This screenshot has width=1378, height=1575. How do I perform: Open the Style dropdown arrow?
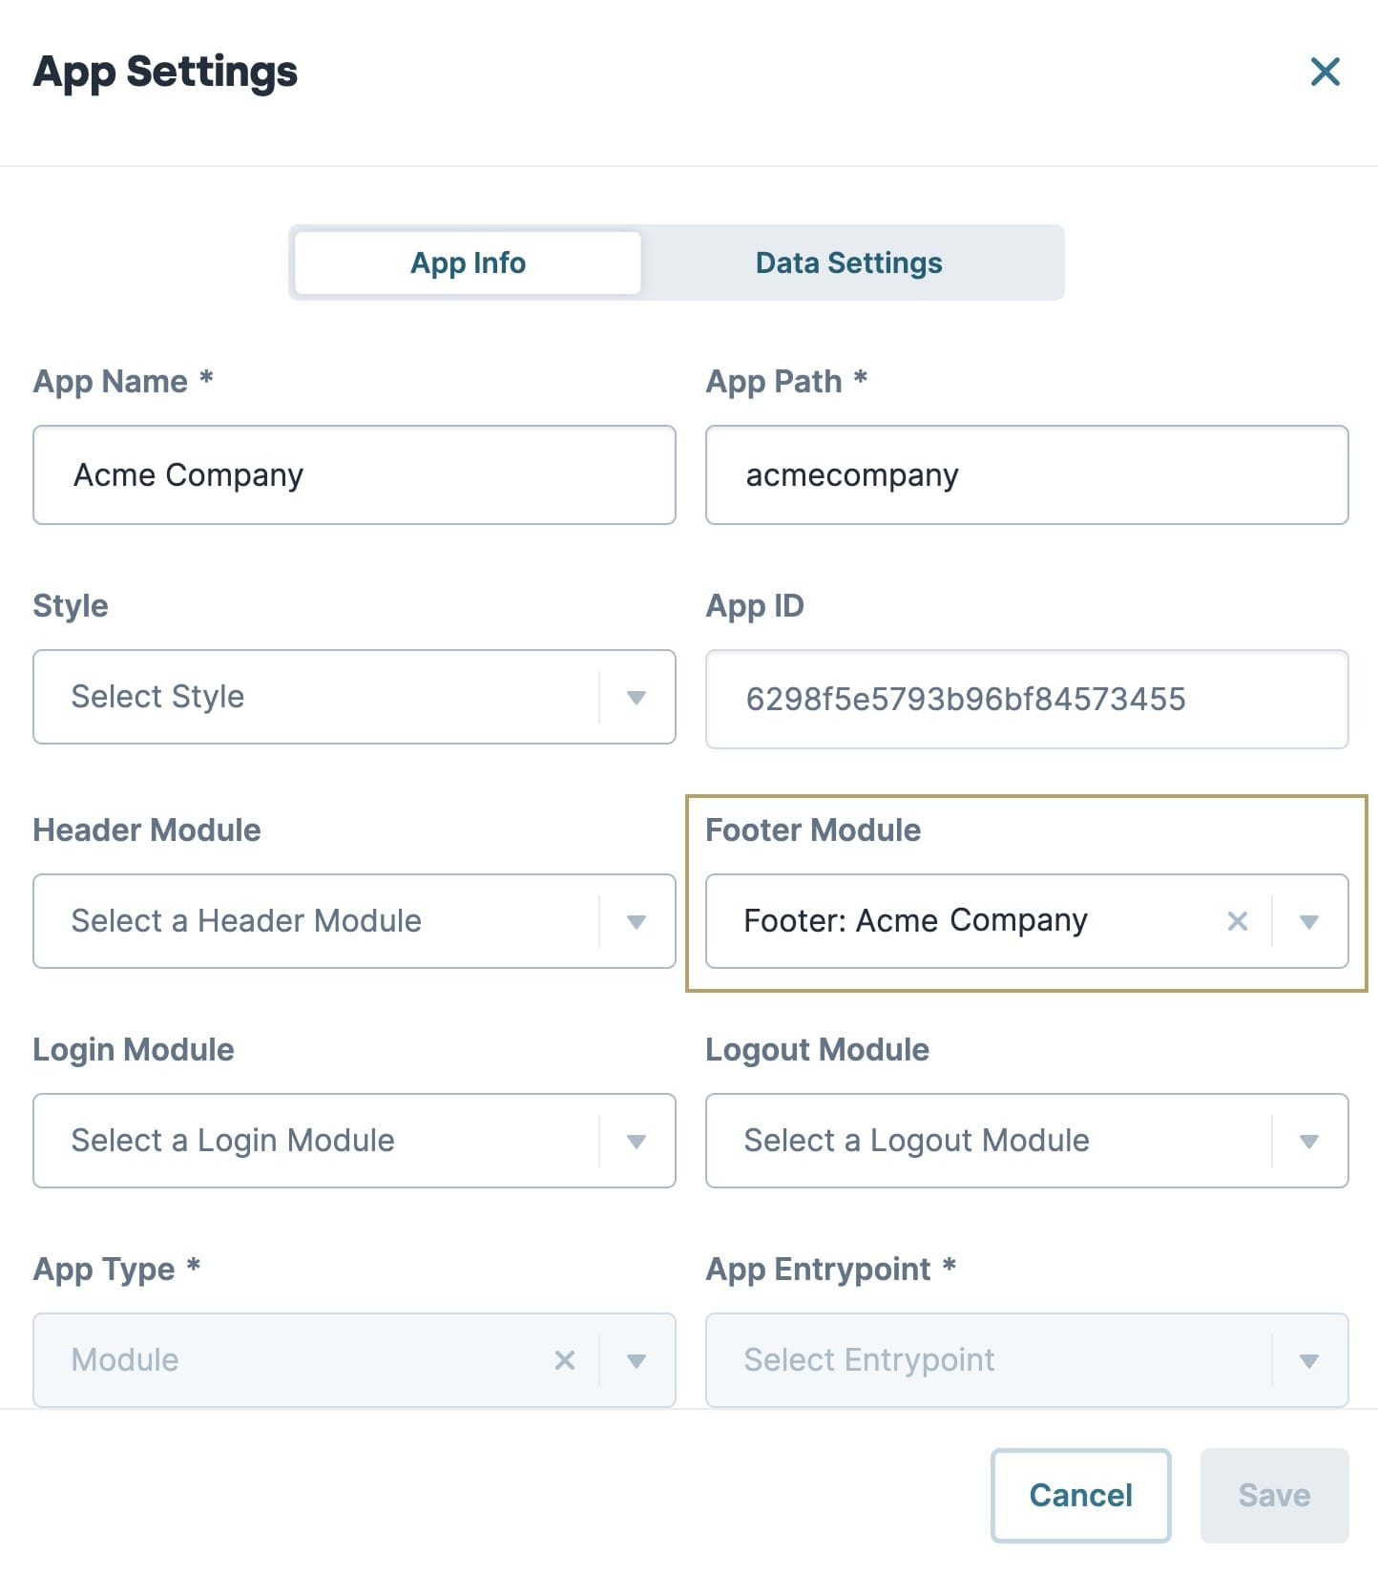[637, 698]
